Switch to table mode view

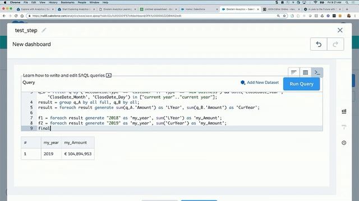click(305, 73)
